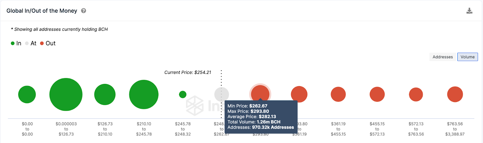
Task: Click the red bubble for $572.13 to $763.56
Action: tap(416, 94)
